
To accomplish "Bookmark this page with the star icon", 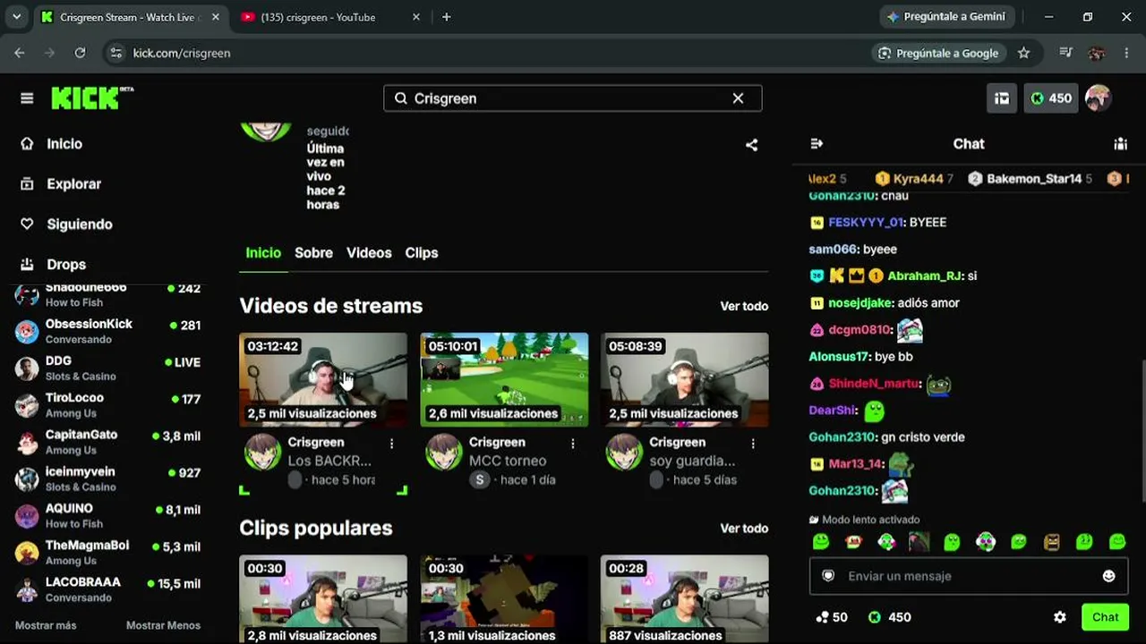I will 1023,53.
